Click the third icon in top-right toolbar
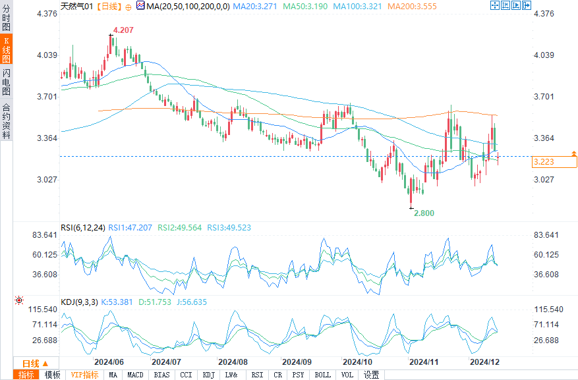Viewport: 578px width, 380px height. click(x=515, y=6)
